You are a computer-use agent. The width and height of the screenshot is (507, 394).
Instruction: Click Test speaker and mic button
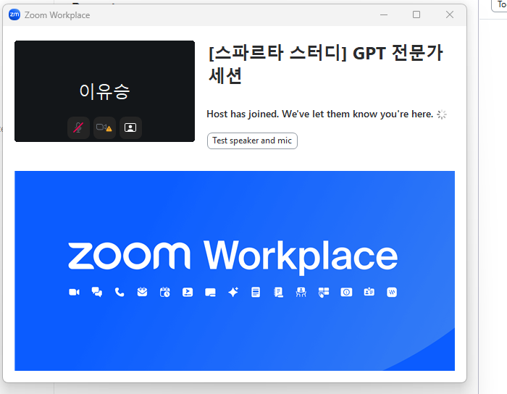252,141
